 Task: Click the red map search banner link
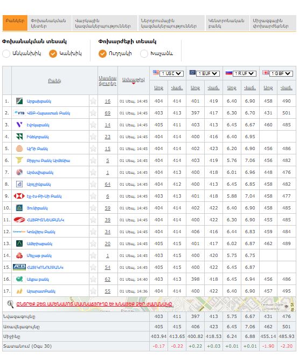click(x=94, y=304)
